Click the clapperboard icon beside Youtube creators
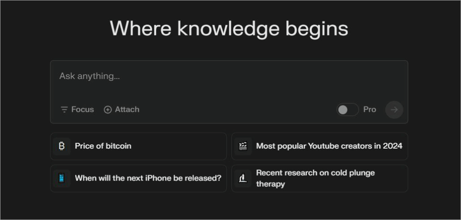Viewport: 461px width, 220px height. point(243,146)
